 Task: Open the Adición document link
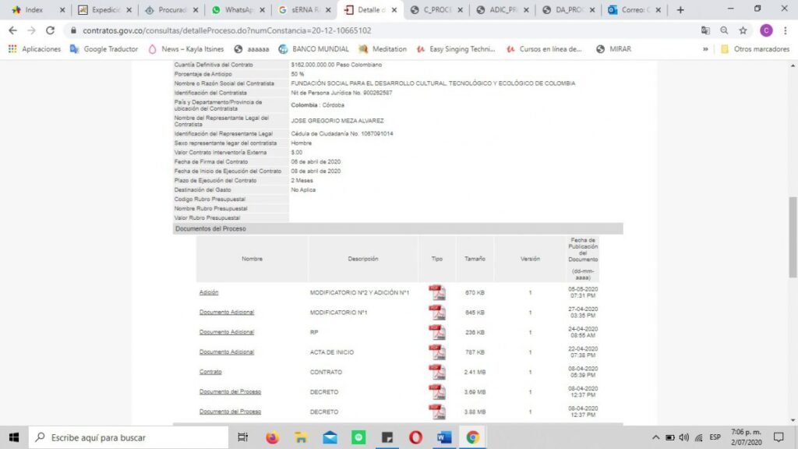click(209, 292)
